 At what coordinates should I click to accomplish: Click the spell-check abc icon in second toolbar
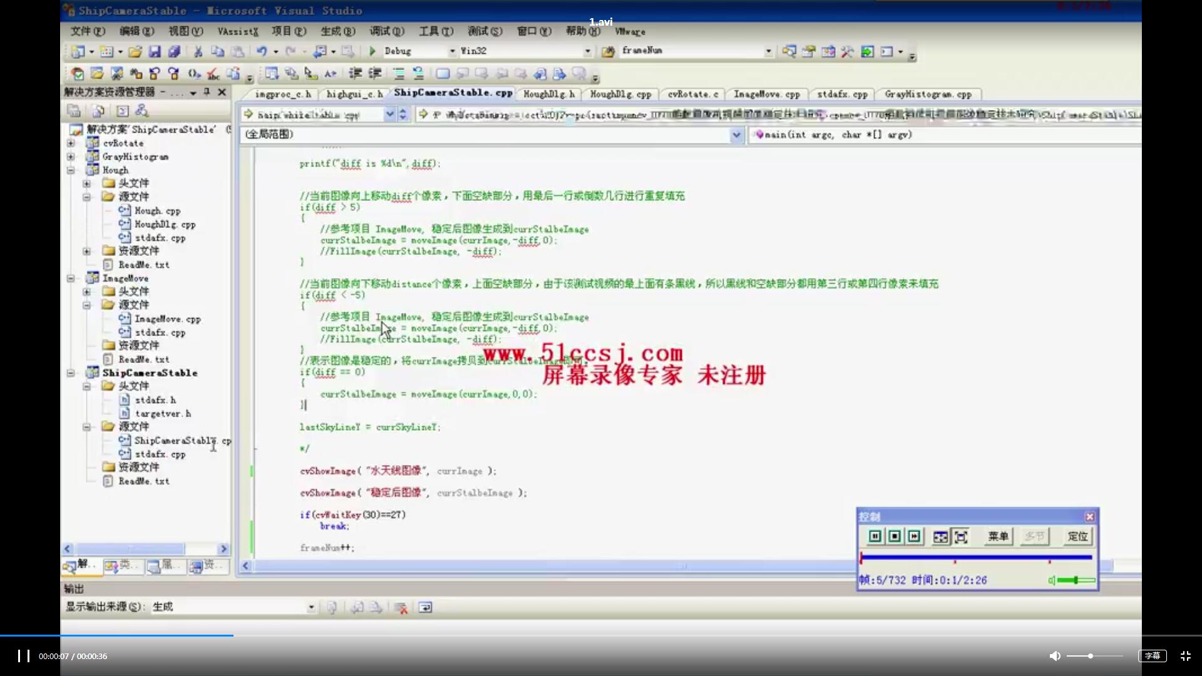tap(213, 74)
